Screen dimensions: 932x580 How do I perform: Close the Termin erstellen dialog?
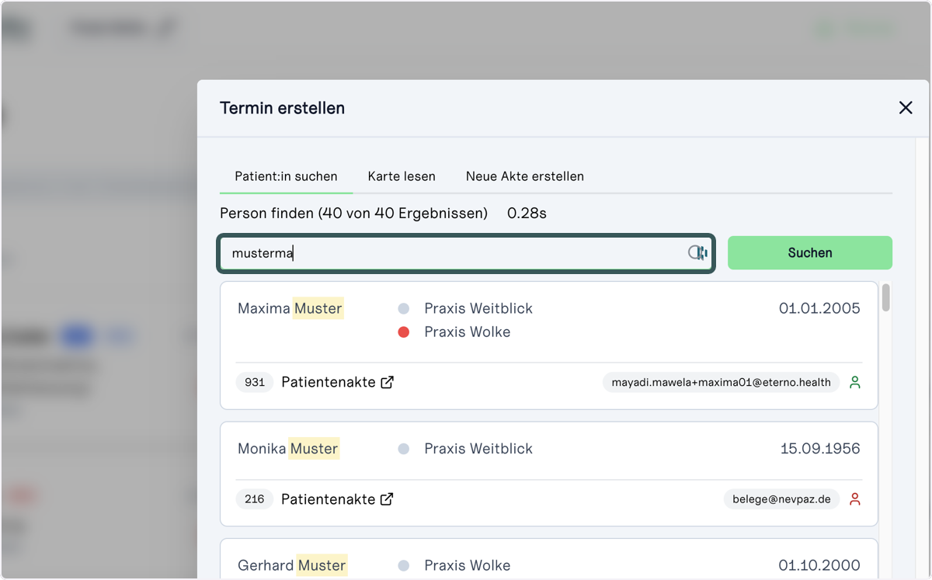click(x=906, y=108)
